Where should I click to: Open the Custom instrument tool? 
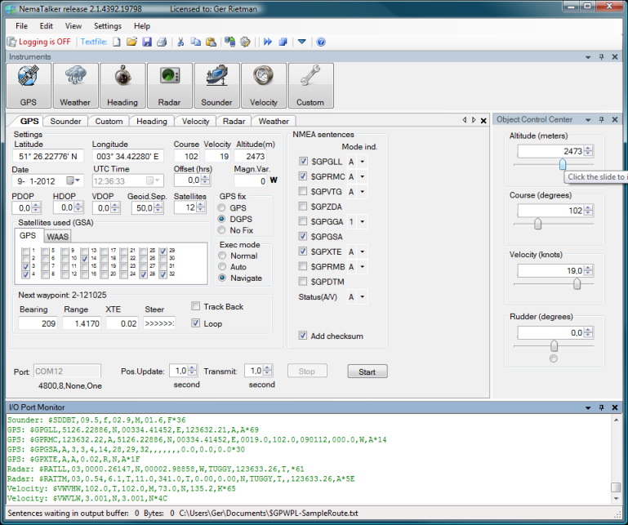click(x=310, y=86)
